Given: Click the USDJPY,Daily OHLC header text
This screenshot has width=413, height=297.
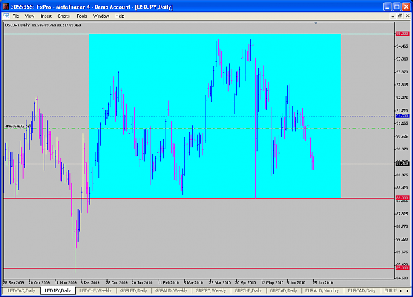Looking at the screenshot, I should pyautogui.click(x=43, y=25).
